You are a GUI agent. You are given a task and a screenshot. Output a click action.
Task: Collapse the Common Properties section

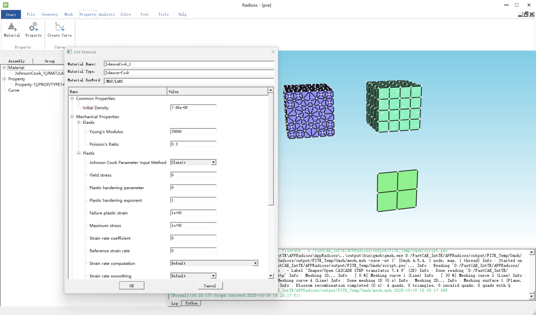tap(72, 99)
